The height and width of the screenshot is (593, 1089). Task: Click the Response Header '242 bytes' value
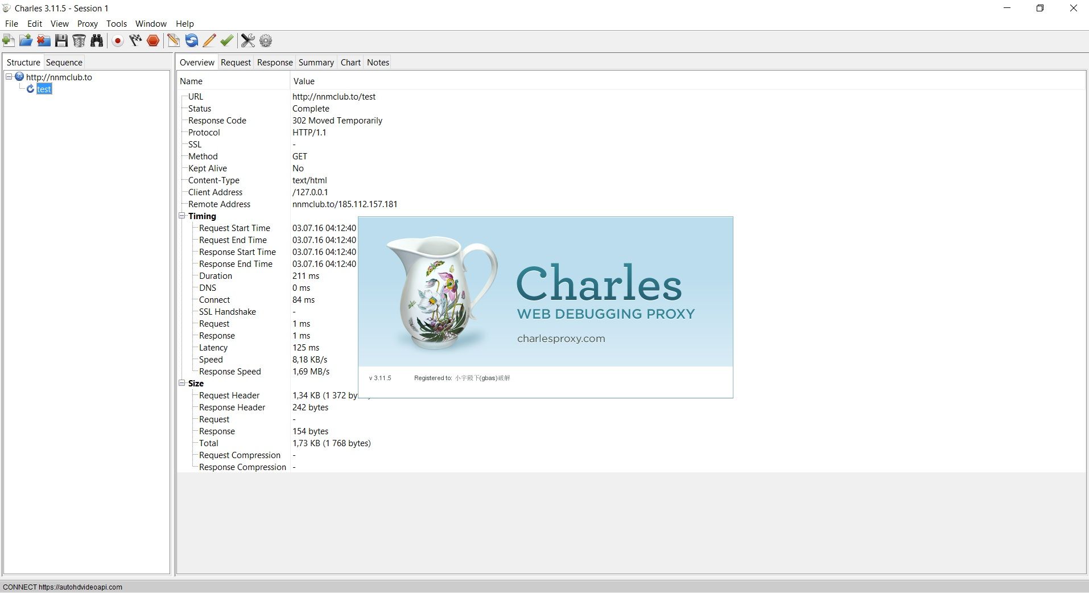tap(310, 407)
